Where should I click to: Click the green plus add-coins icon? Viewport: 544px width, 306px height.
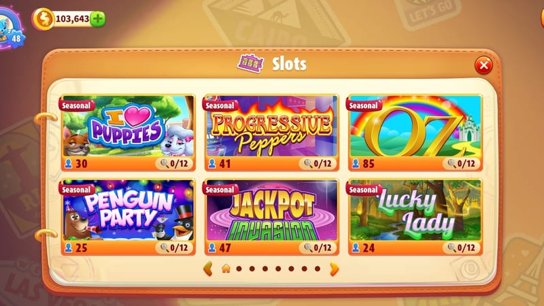click(98, 19)
